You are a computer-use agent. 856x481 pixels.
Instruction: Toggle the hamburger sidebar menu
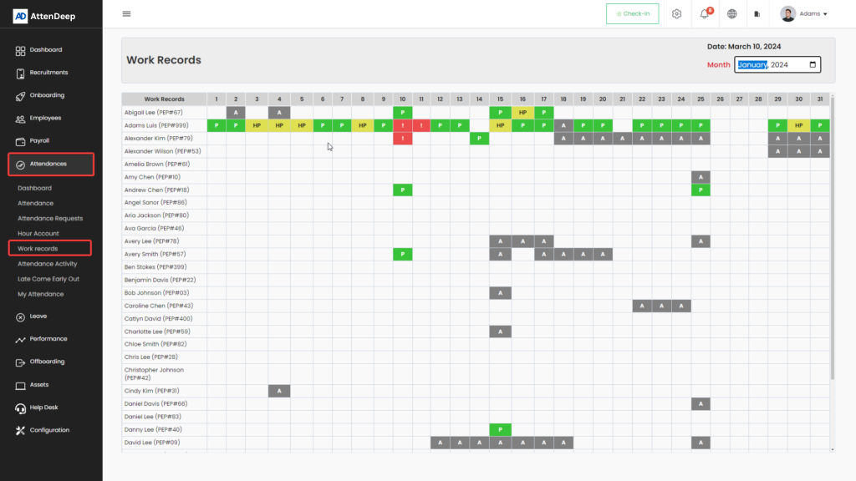126,14
